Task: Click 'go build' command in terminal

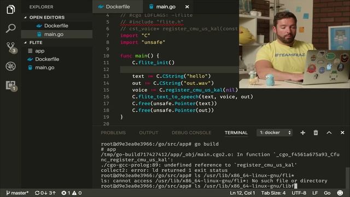Action: 207,144
